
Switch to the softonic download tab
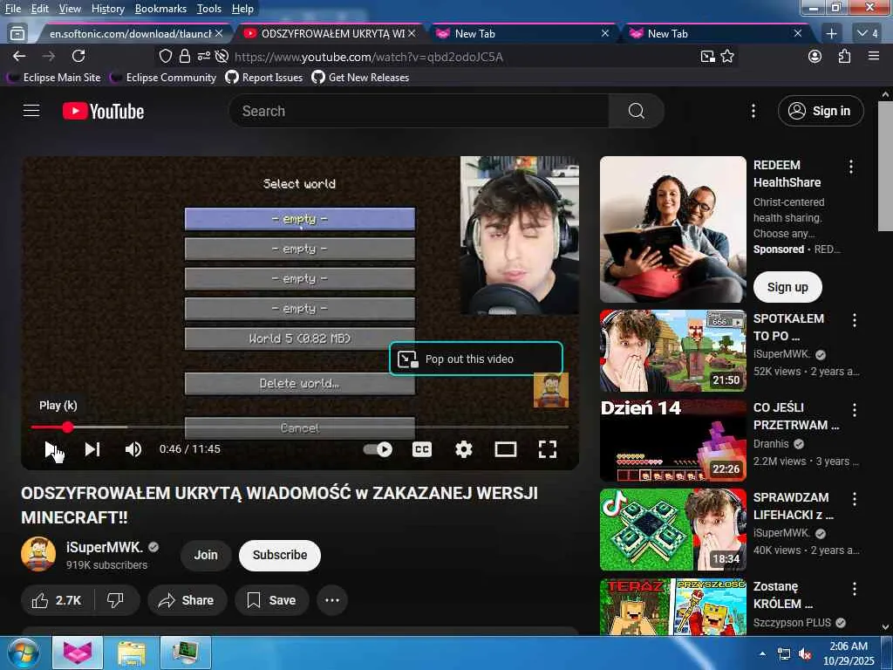pos(131,34)
